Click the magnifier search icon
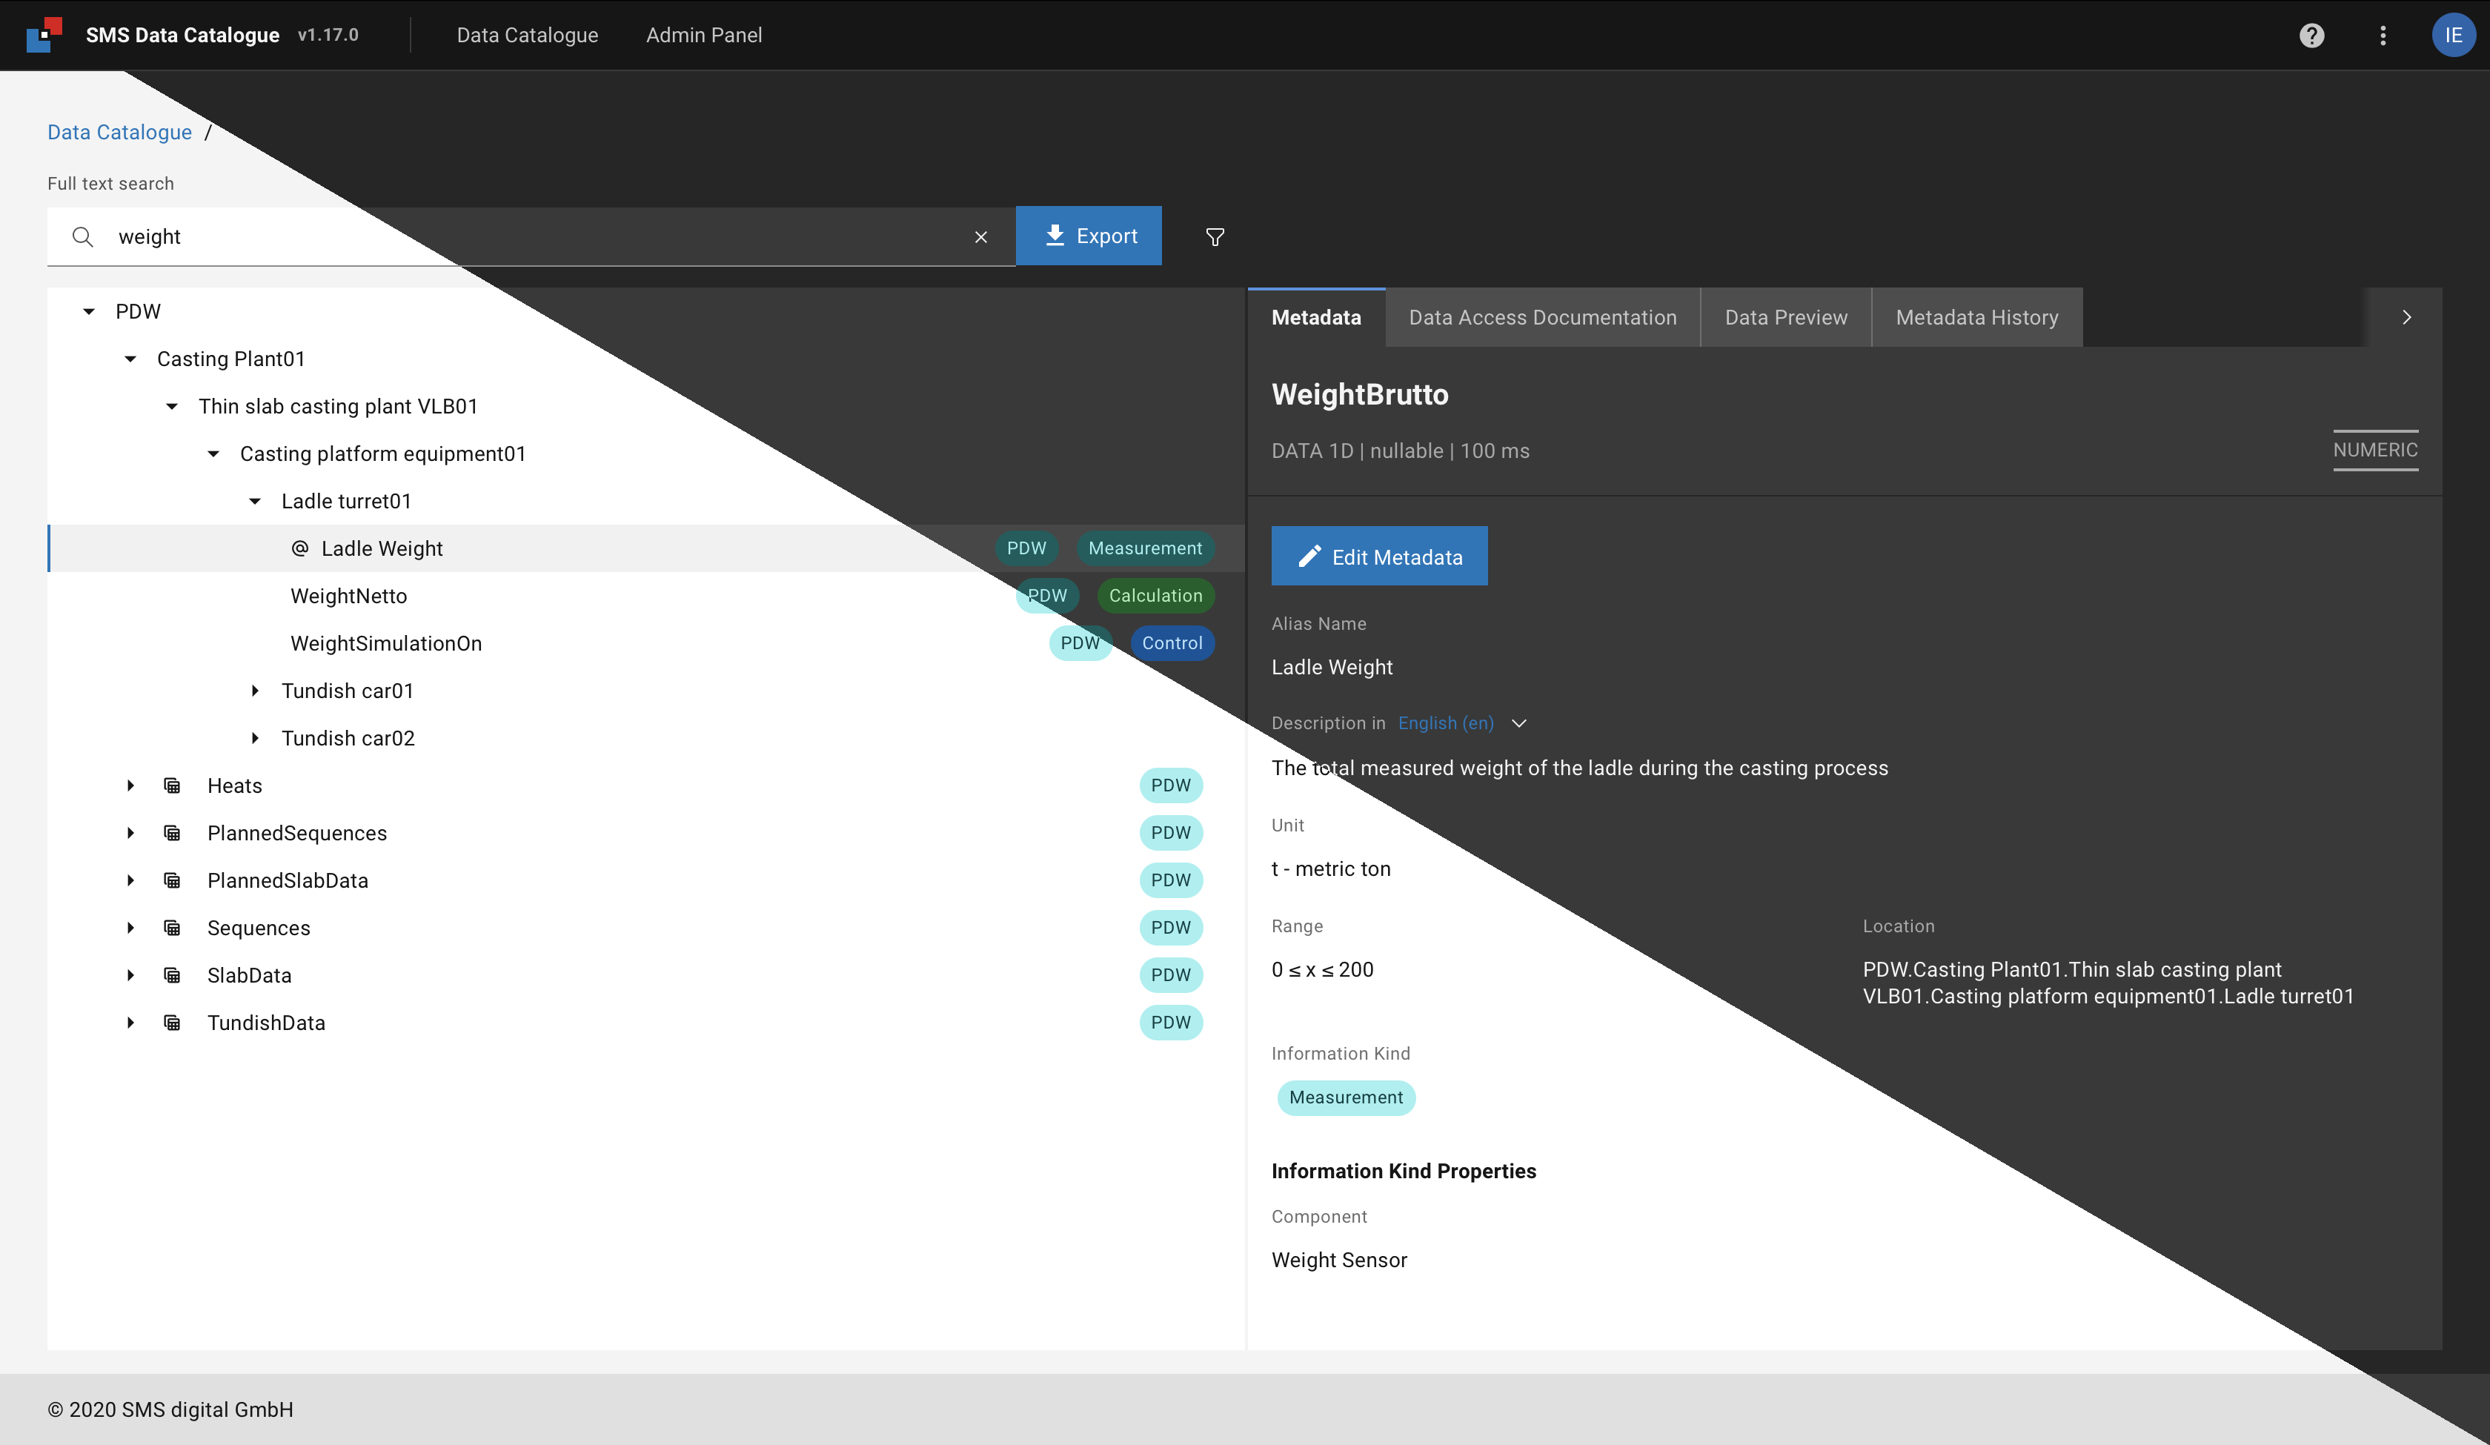Screen dimensions: 2490x1445 tap(83, 237)
